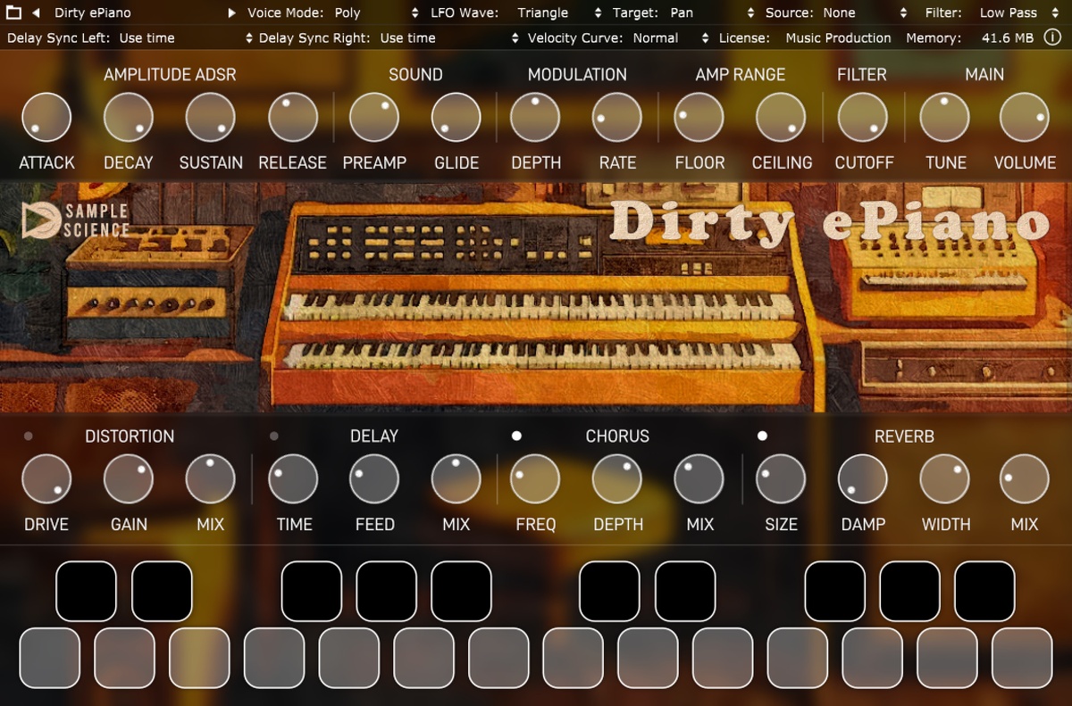
Task: Click the distortion Gain knob
Action: click(129, 479)
